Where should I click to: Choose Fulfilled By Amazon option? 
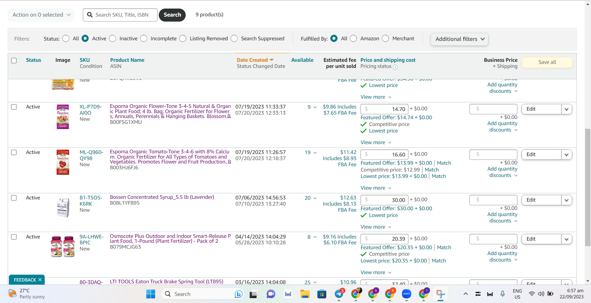point(353,38)
